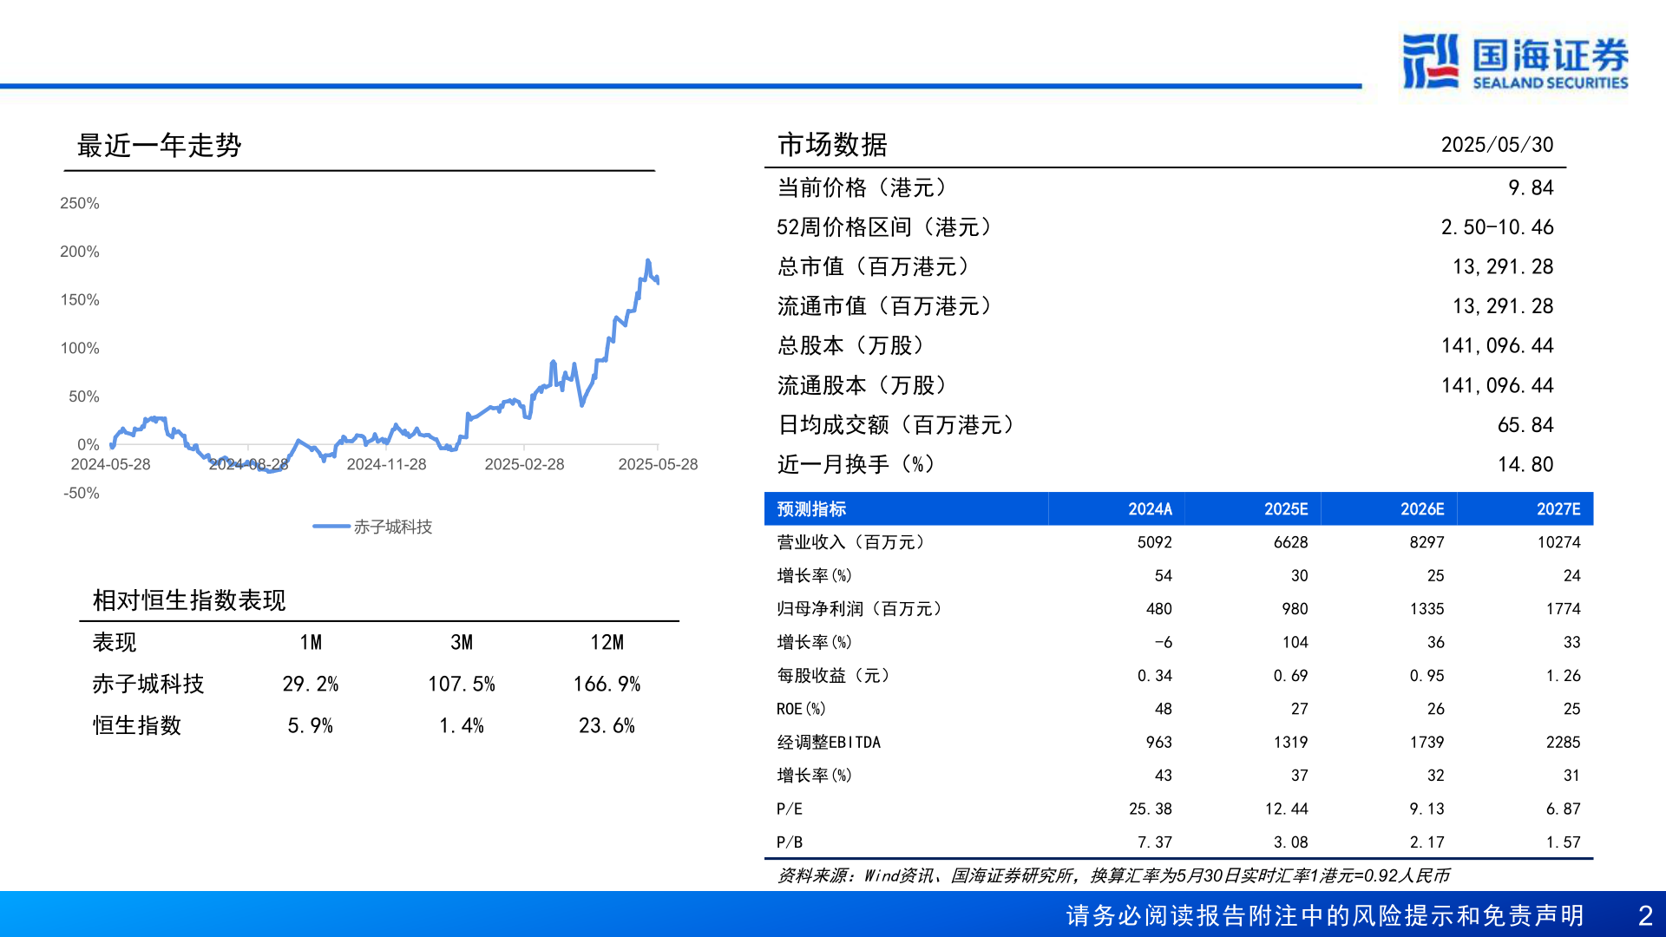Click the 2025/05/30 date link
This screenshot has height=937, width=1666.
[1499, 144]
